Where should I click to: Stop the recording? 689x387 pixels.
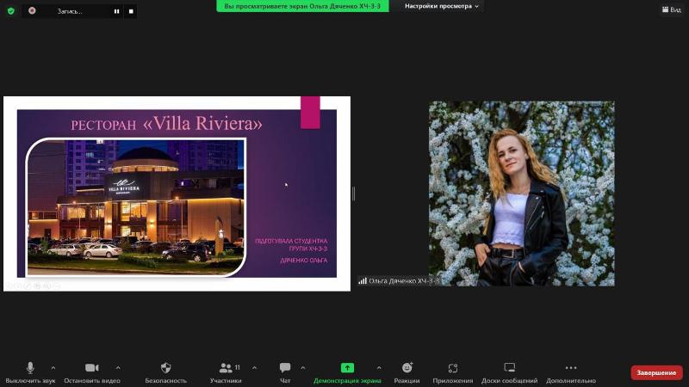click(131, 11)
